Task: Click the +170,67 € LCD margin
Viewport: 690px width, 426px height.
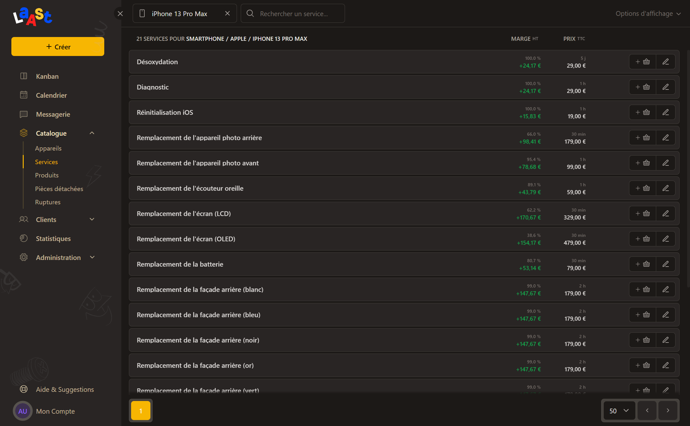Action: 528,218
